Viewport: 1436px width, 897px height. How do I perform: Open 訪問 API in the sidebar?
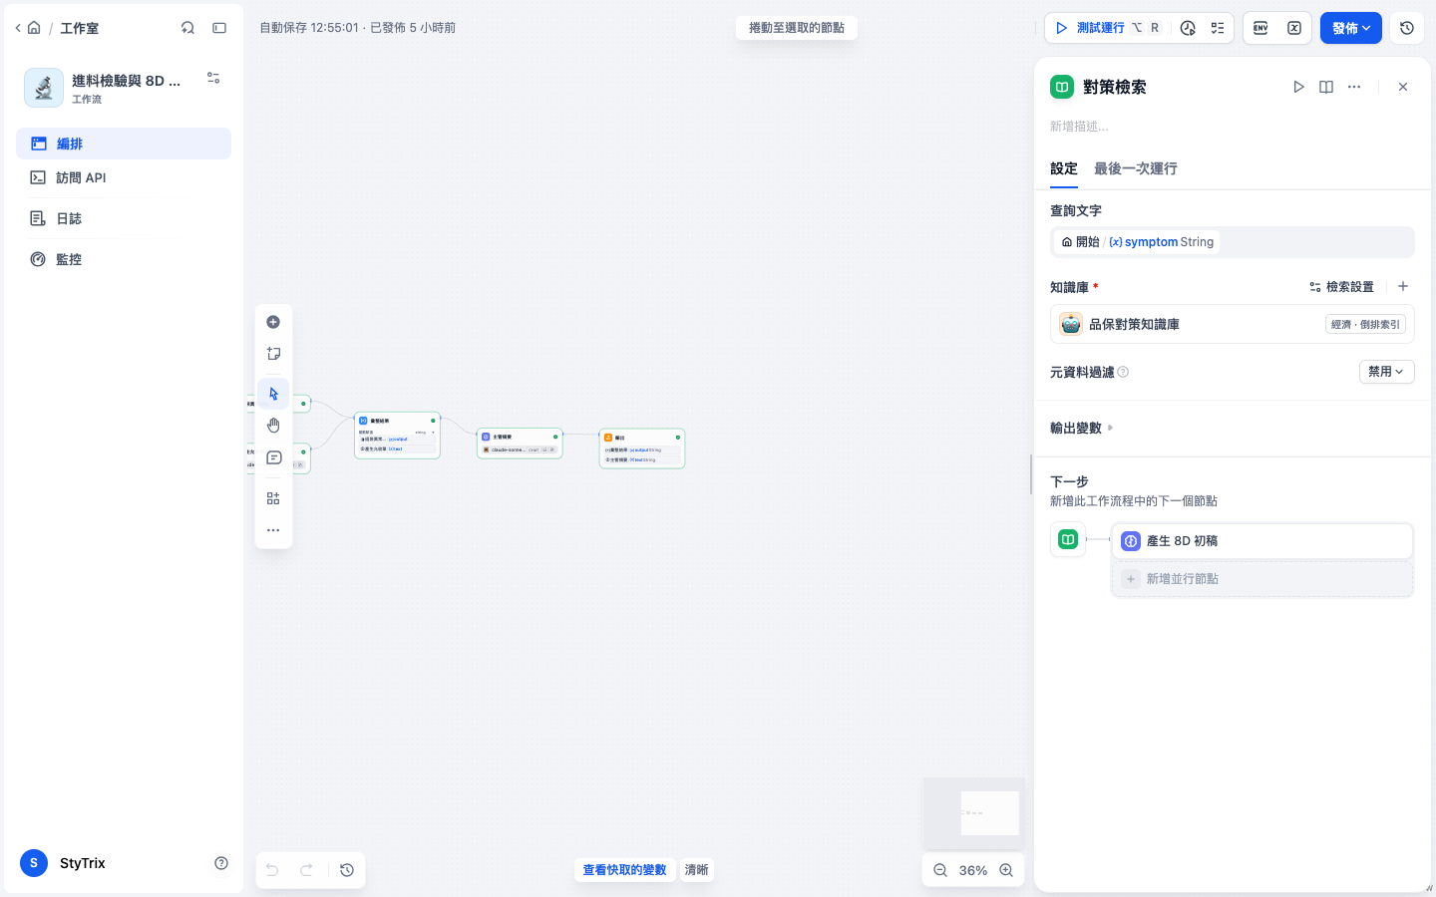click(124, 177)
